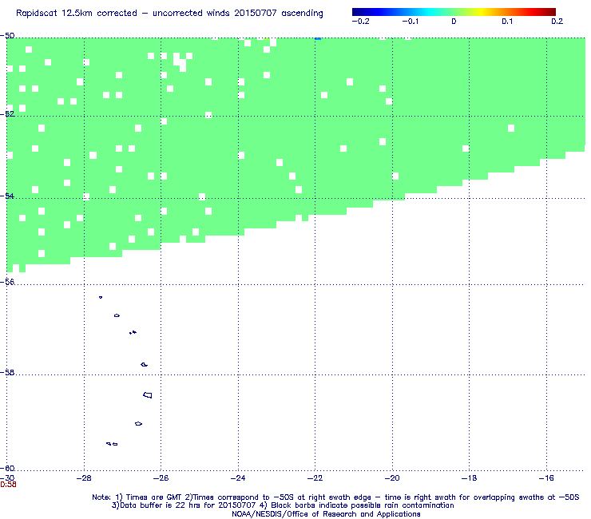
Task: Click the color scale bar legend
Action: click(x=454, y=12)
